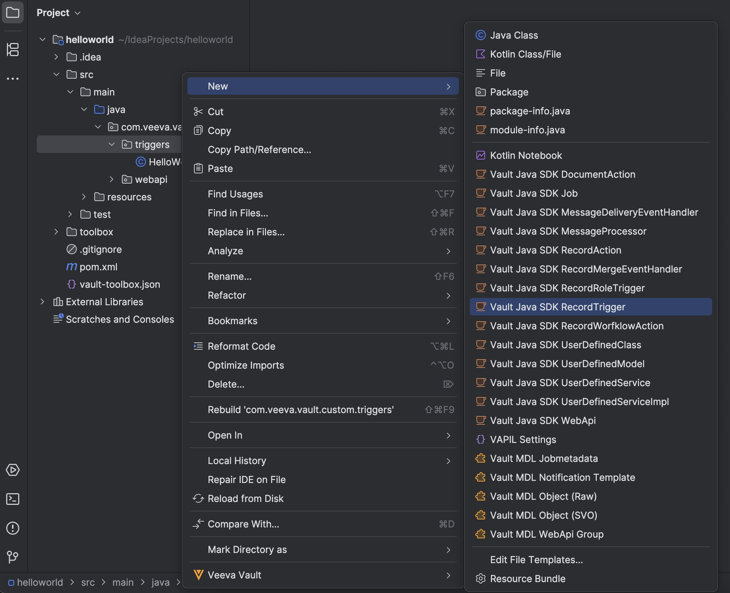Choose Vault Java SDK WebApi template

pos(591,420)
